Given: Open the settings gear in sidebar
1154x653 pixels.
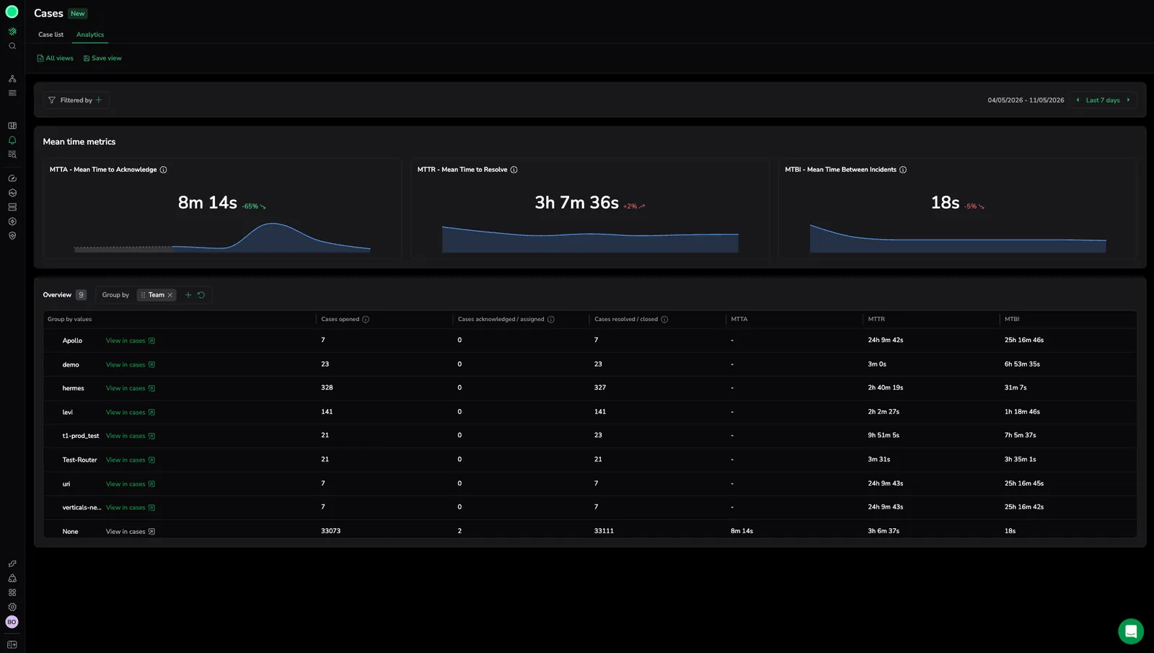Looking at the screenshot, I should coord(12,607).
